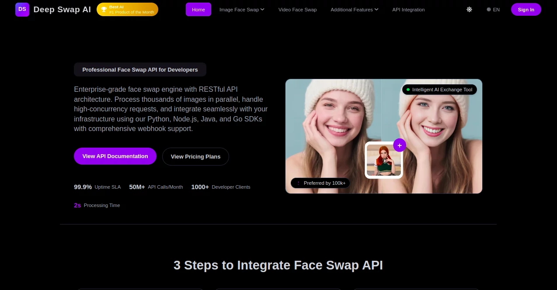
Task: Click the purple plus swap icon on image
Action: tap(400, 145)
